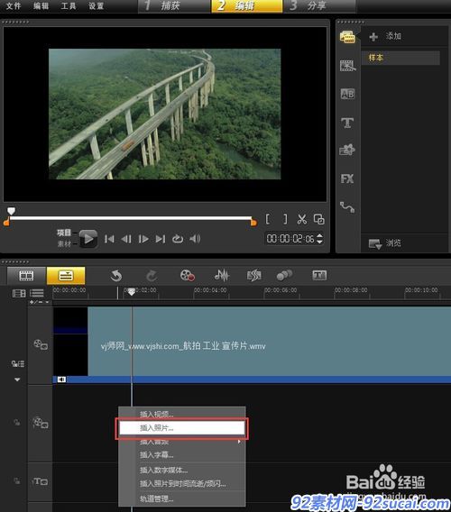Expand the ripple editing dropdown arrow
Viewport: 451px width, 512px height.
point(17,379)
